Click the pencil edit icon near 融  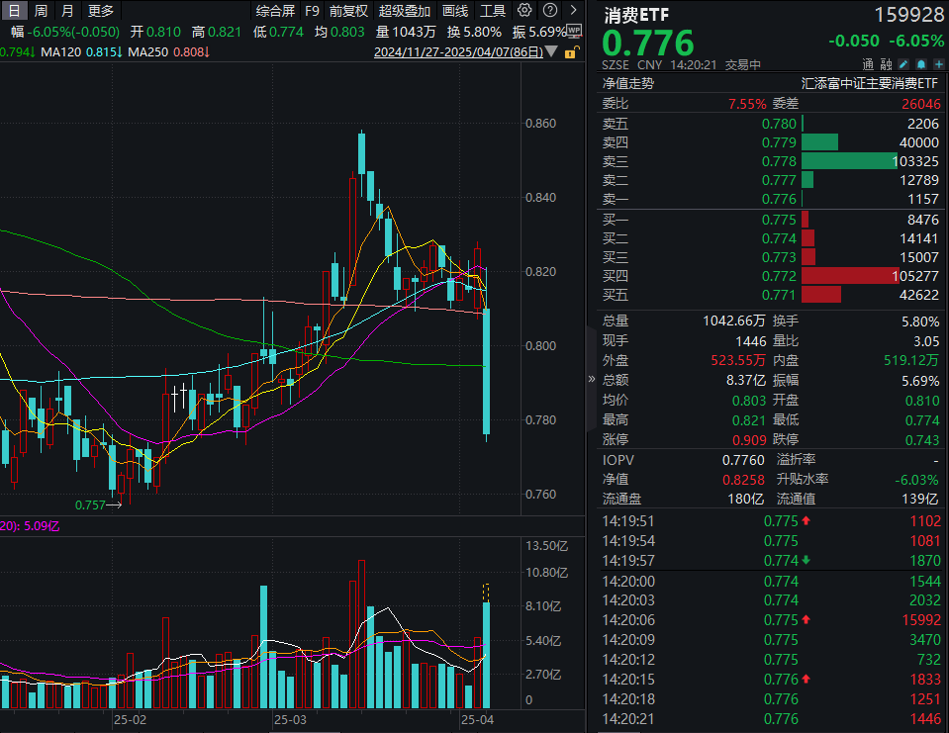pos(903,63)
